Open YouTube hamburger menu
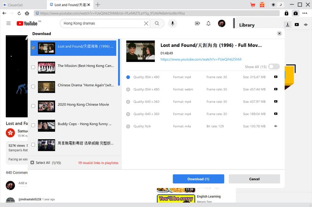The height and width of the screenshot is (207, 312). (x=8, y=23)
